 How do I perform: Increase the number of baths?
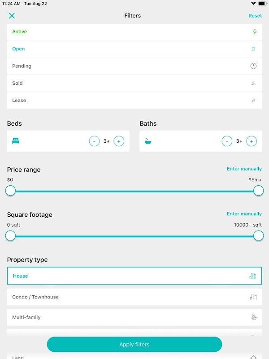point(252,141)
